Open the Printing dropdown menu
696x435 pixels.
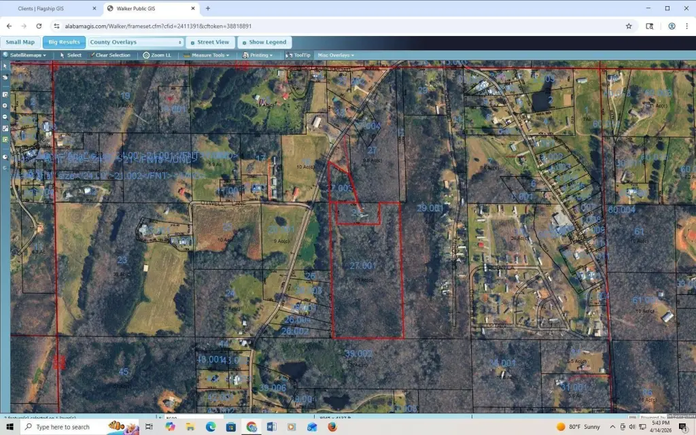coord(258,55)
